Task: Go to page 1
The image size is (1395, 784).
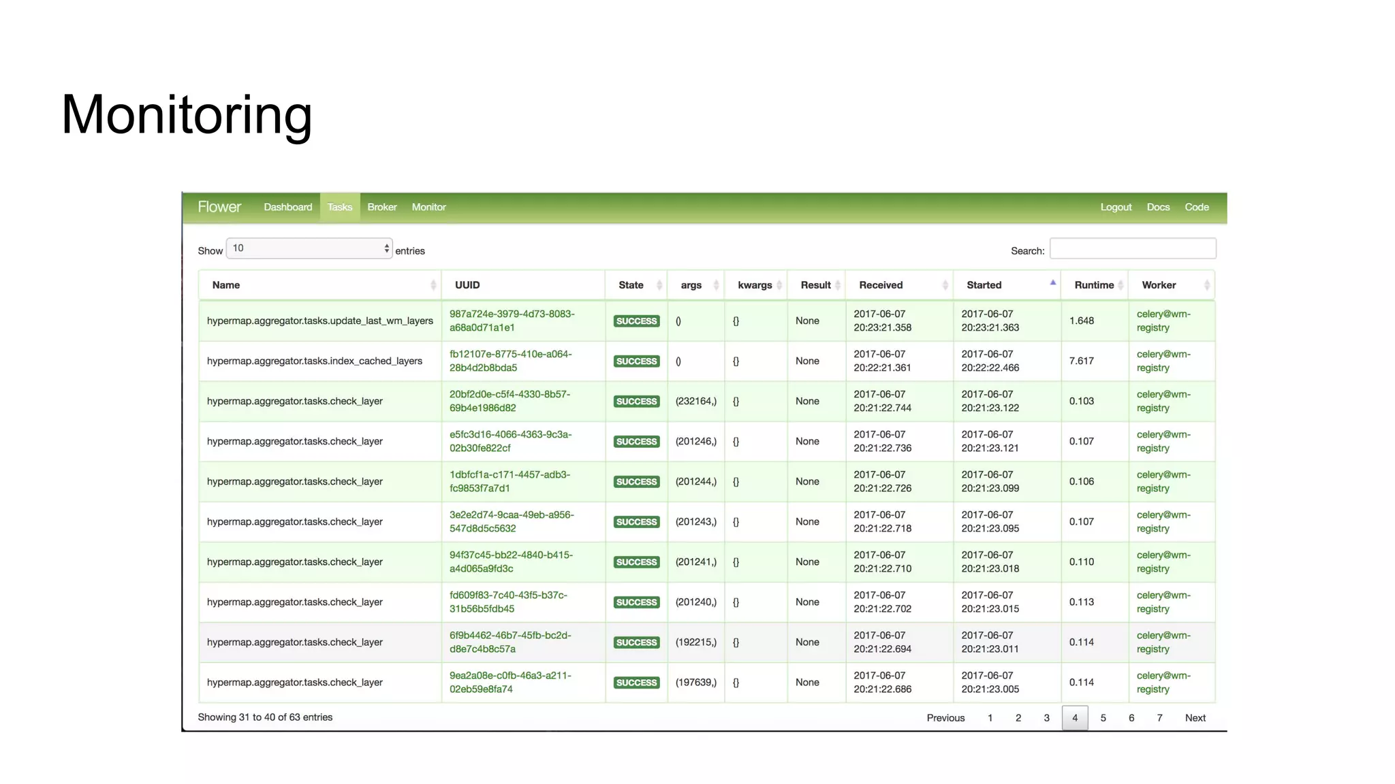Action: pyautogui.click(x=990, y=718)
